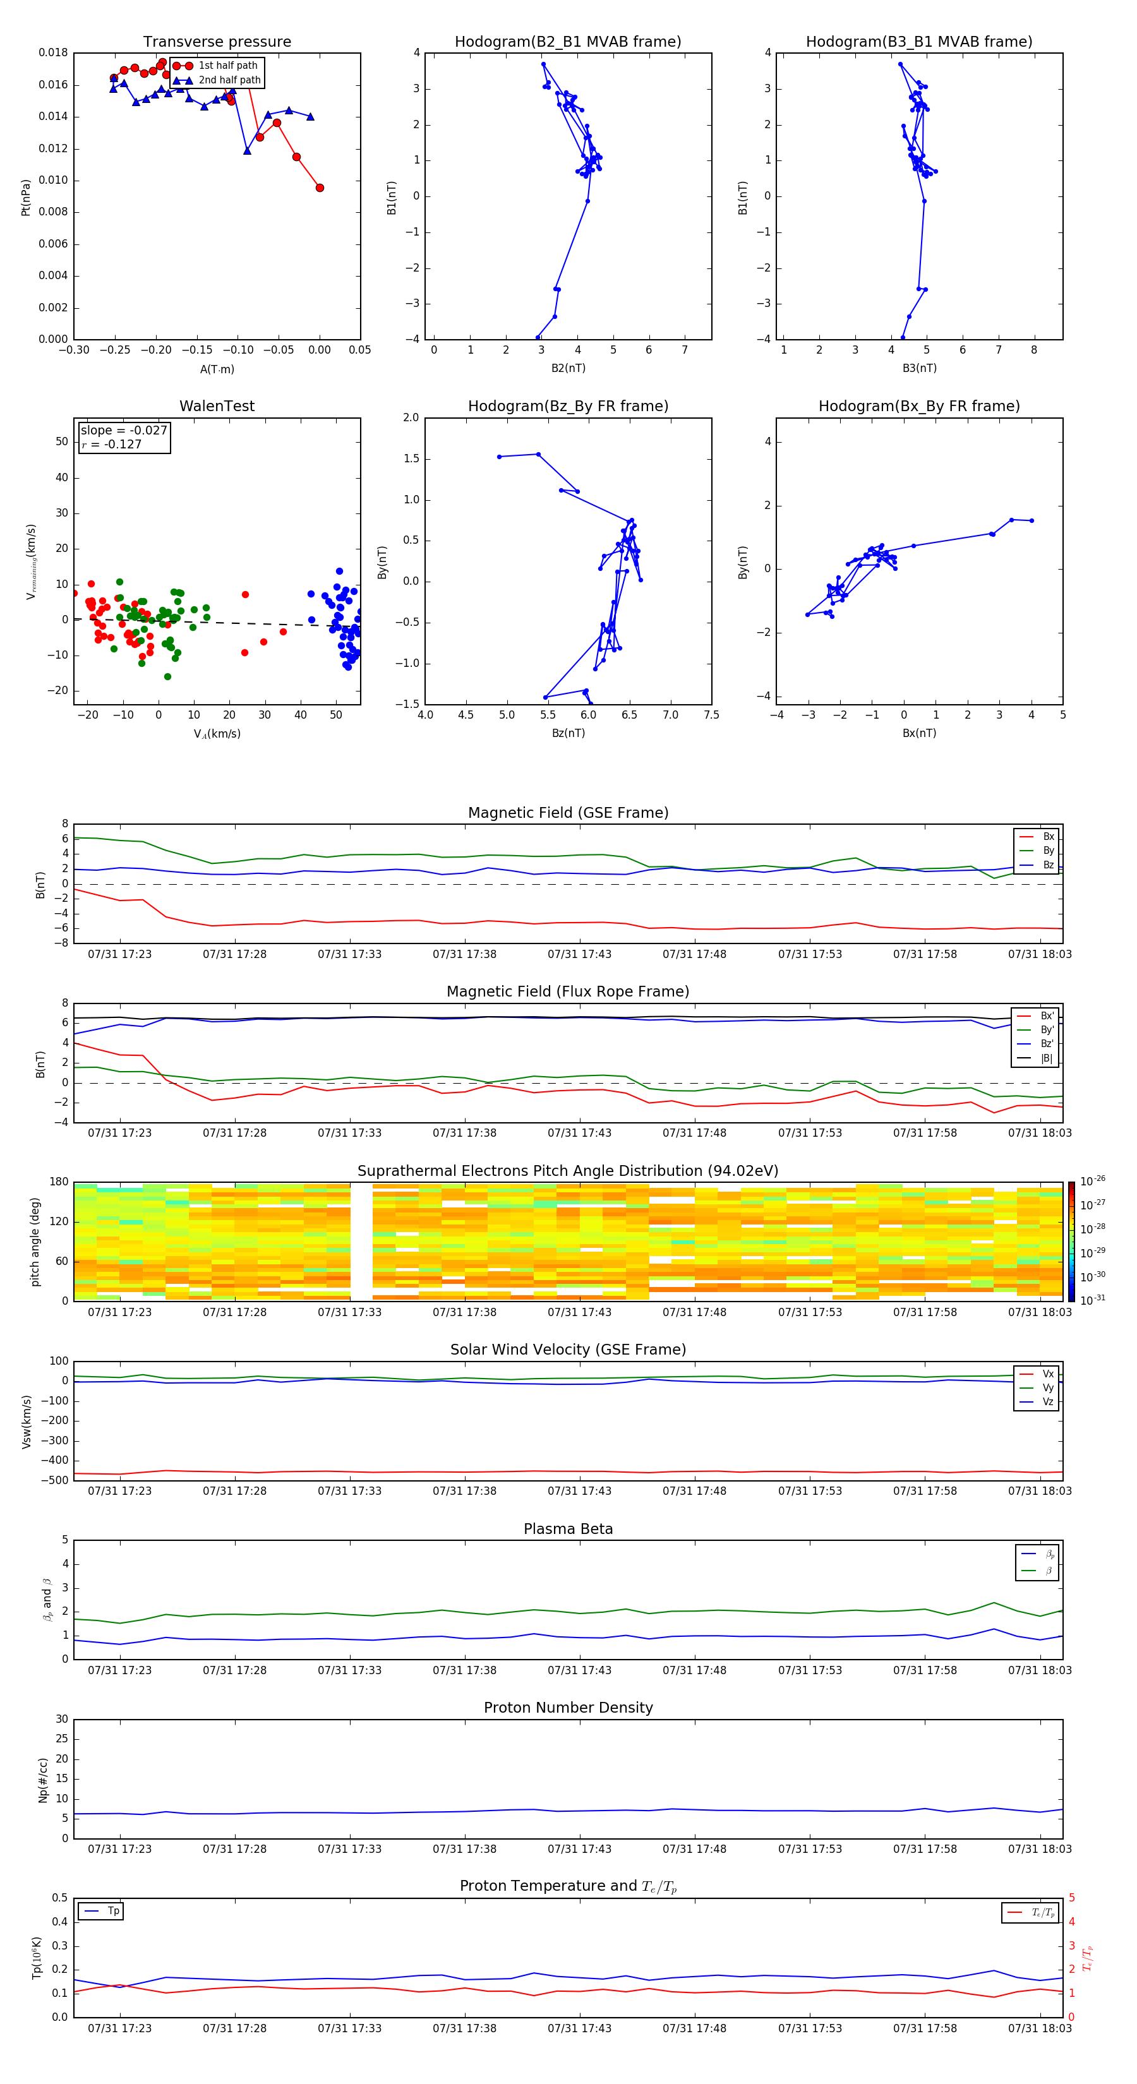
Task: Click the "A(T·m)" x-axis label
Action: 217,369
